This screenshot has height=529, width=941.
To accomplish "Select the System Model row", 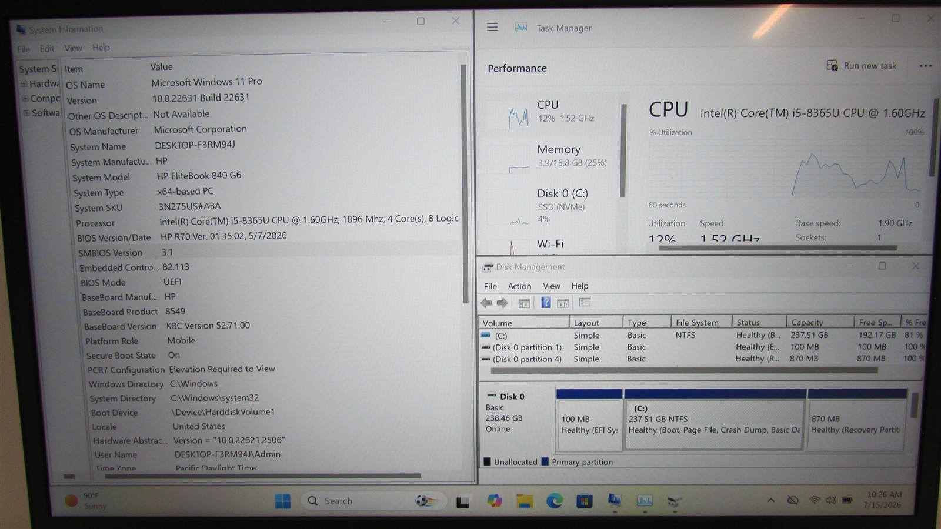I will (265, 176).
